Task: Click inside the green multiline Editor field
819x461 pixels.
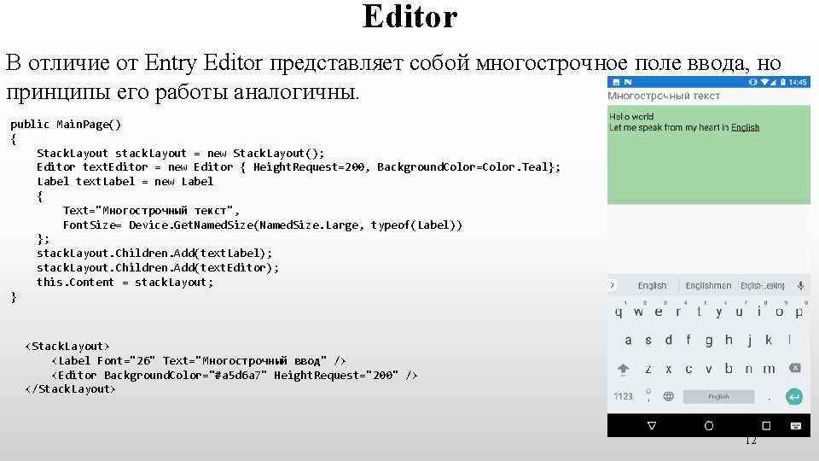Action: click(708, 155)
